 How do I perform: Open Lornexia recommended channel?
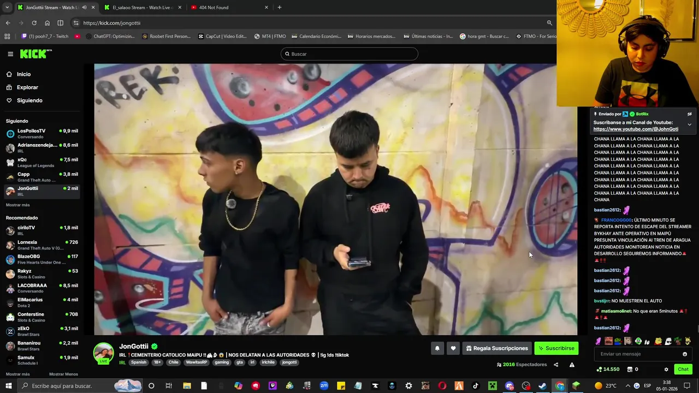pyautogui.click(x=42, y=245)
